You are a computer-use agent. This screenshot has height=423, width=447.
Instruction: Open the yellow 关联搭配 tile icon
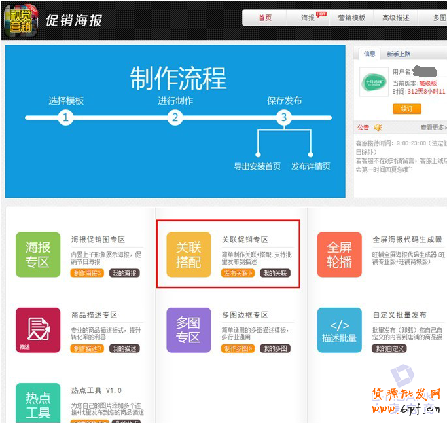click(188, 255)
